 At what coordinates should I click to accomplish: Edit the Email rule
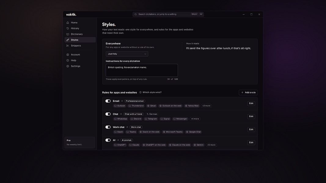251,103
